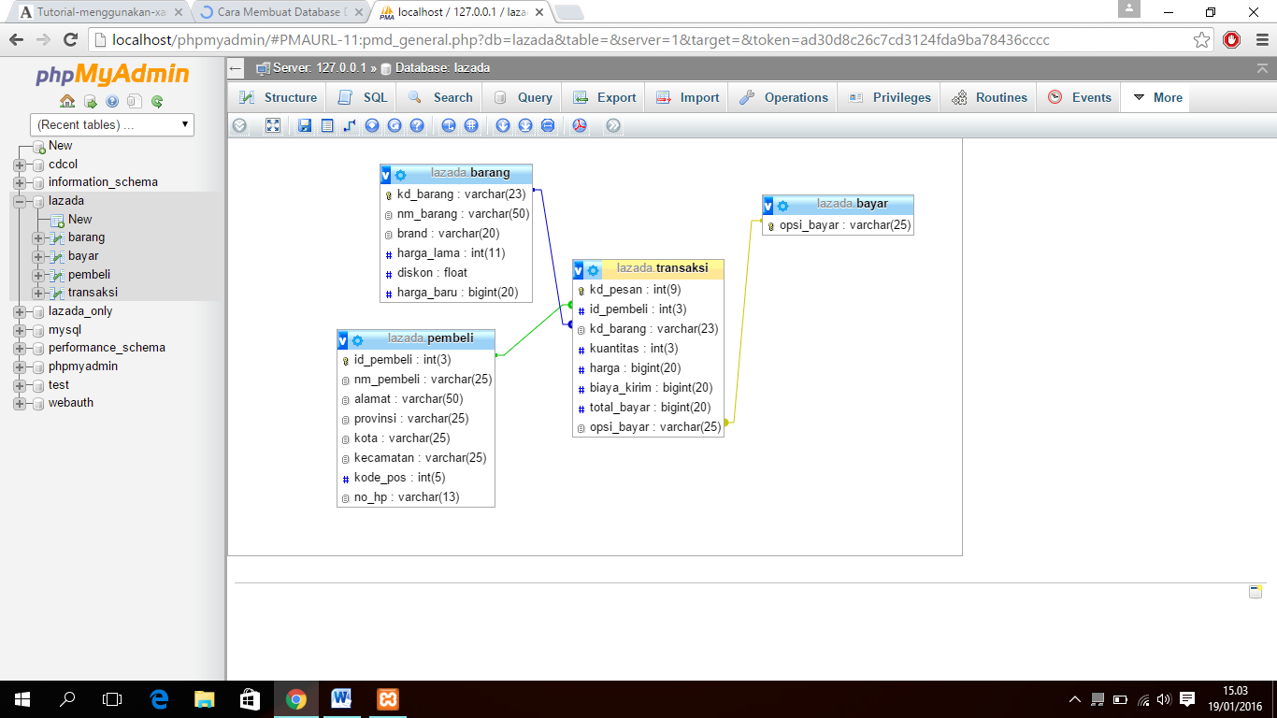
Task: Open XAMPP from the Windows taskbar
Action: point(388,699)
